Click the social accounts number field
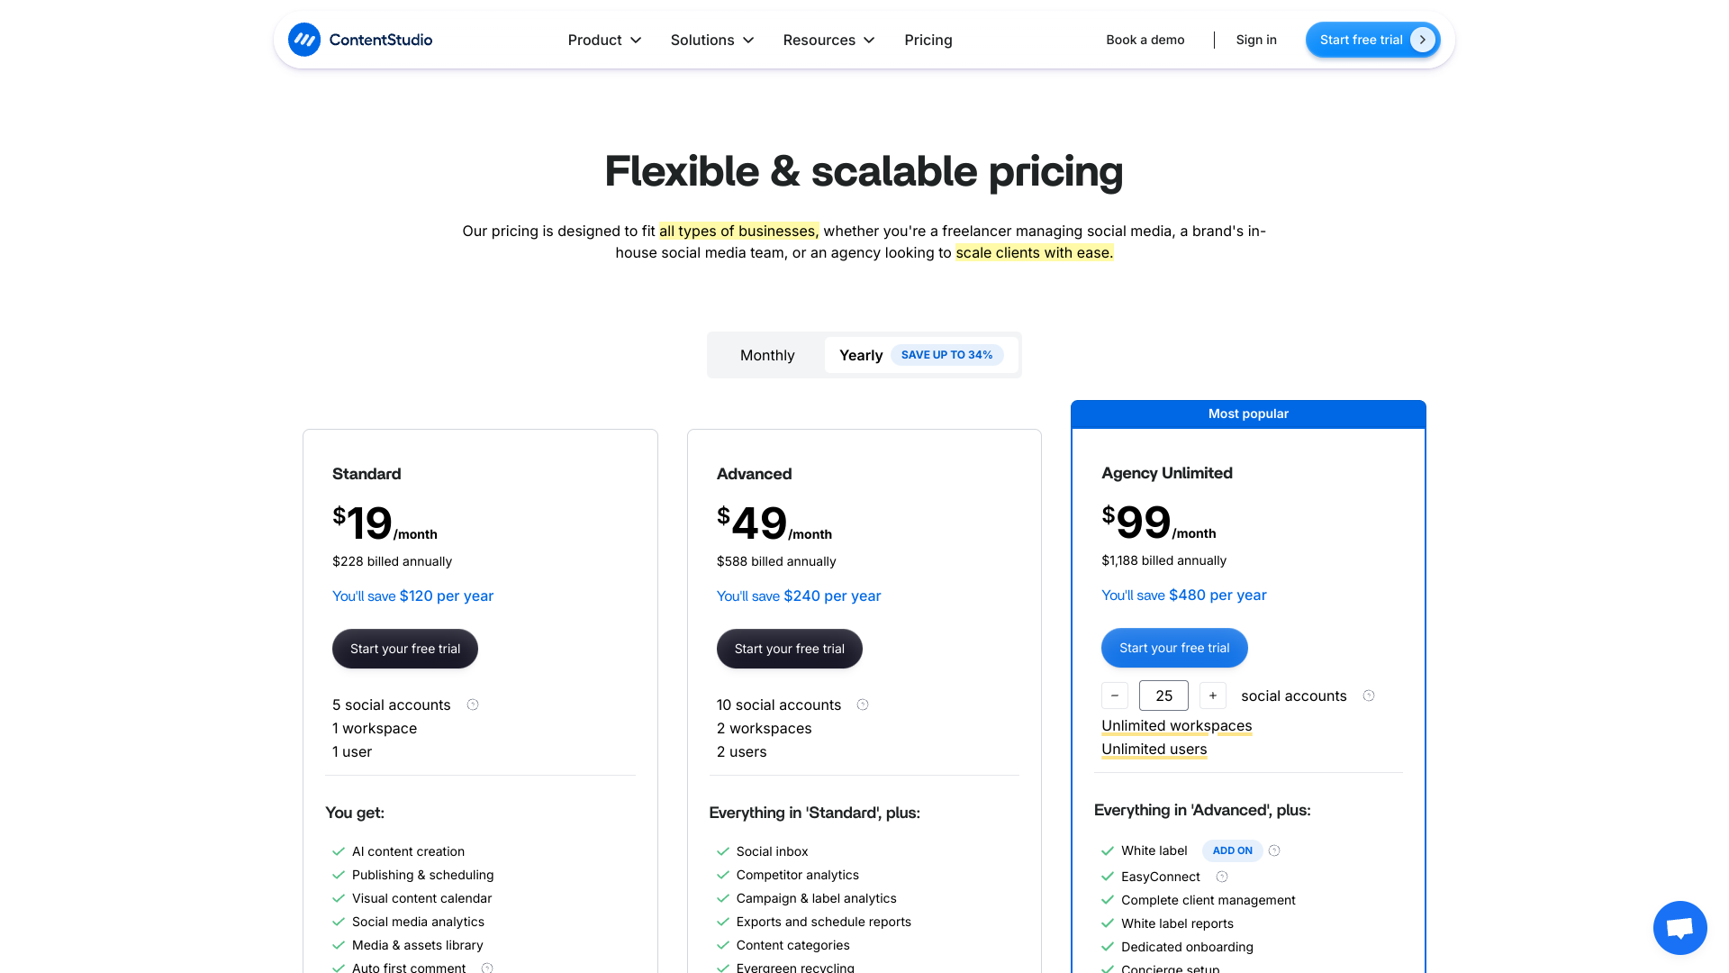The height and width of the screenshot is (973, 1729). (1163, 696)
